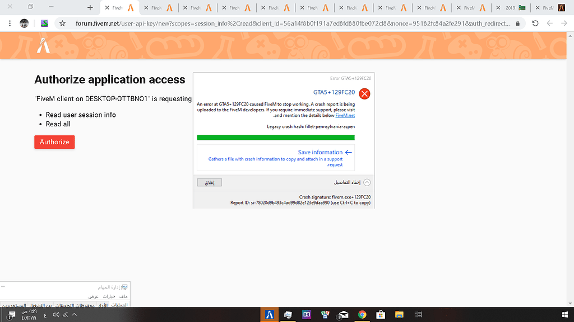Select محفوظات التطبيقات tab in Task Manager

(75, 305)
